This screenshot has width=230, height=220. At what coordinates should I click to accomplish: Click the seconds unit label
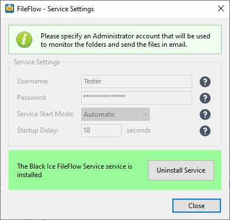click(138, 130)
